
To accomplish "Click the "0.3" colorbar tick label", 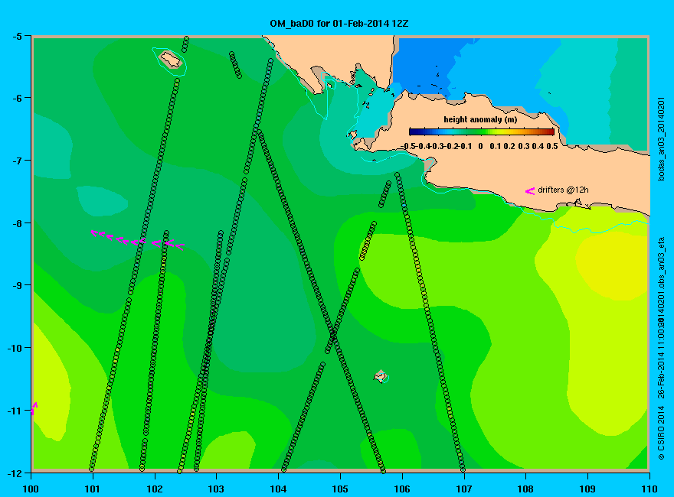I will tap(524, 146).
